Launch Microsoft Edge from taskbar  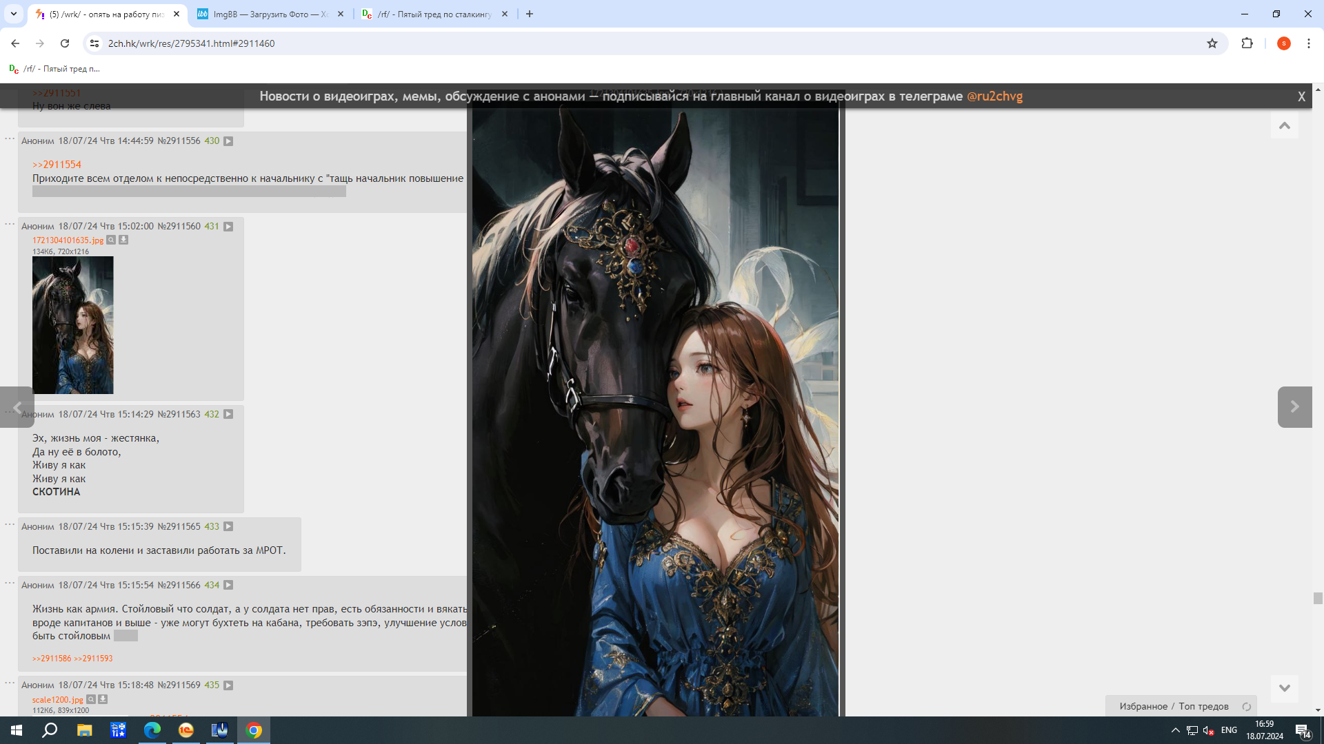coord(152,730)
